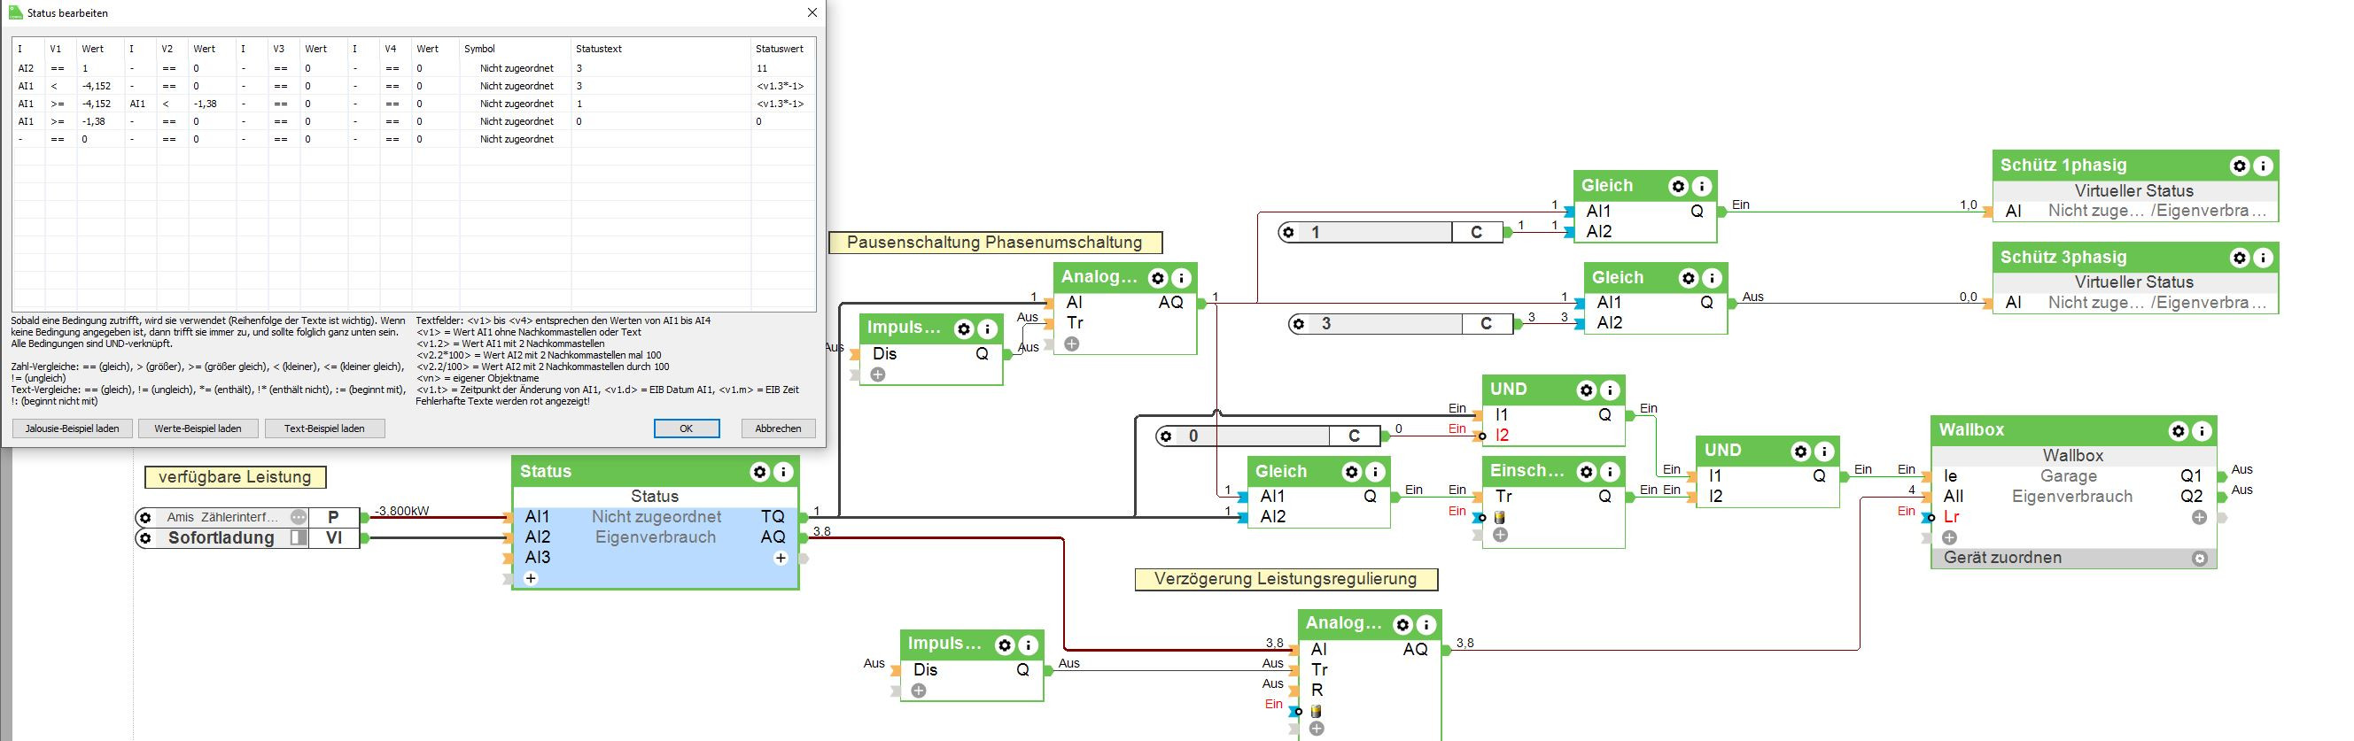The width and height of the screenshot is (2354, 741).
Task: Show info on Gleich block feeding Schütz 3phasig
Action: 1712,278
